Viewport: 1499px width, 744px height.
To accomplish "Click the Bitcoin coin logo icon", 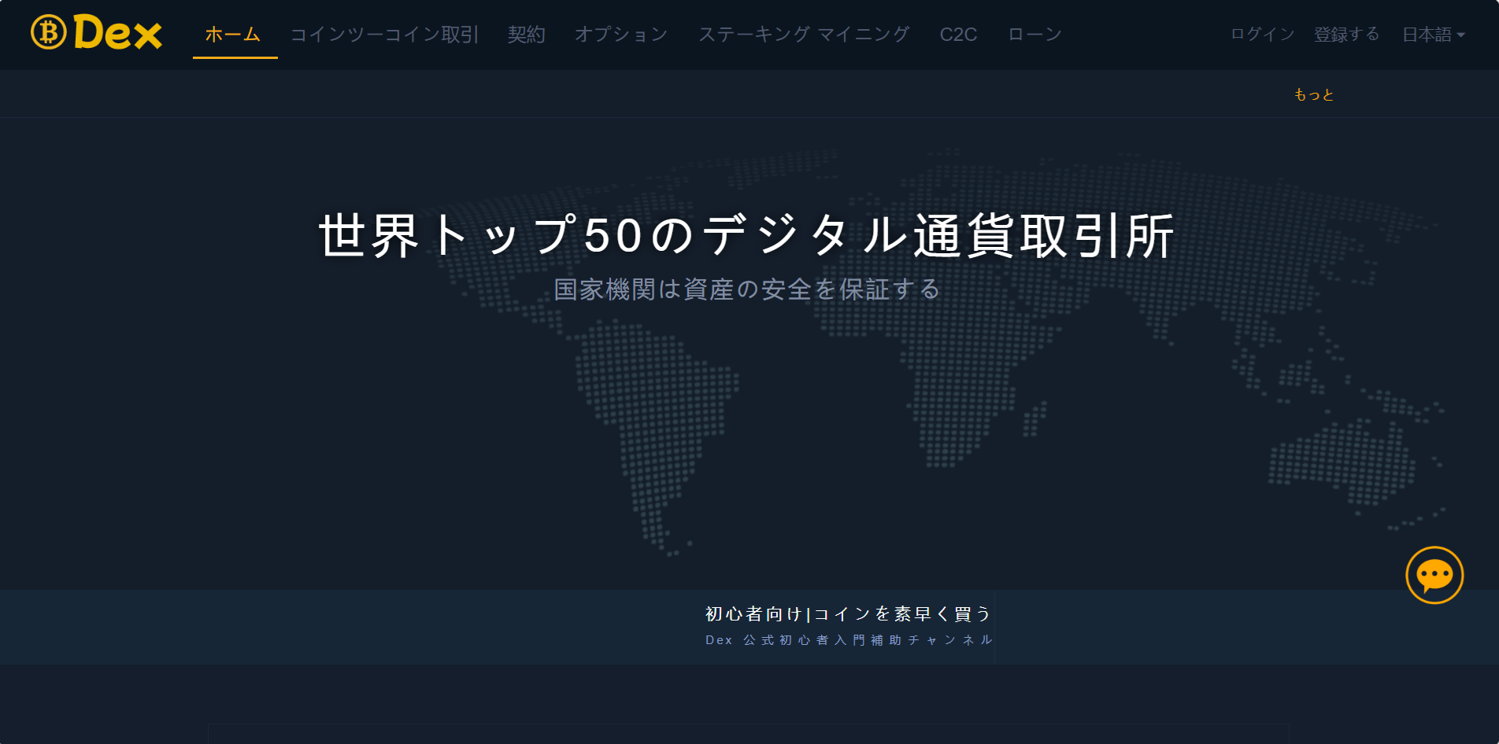I will (49, 32).
